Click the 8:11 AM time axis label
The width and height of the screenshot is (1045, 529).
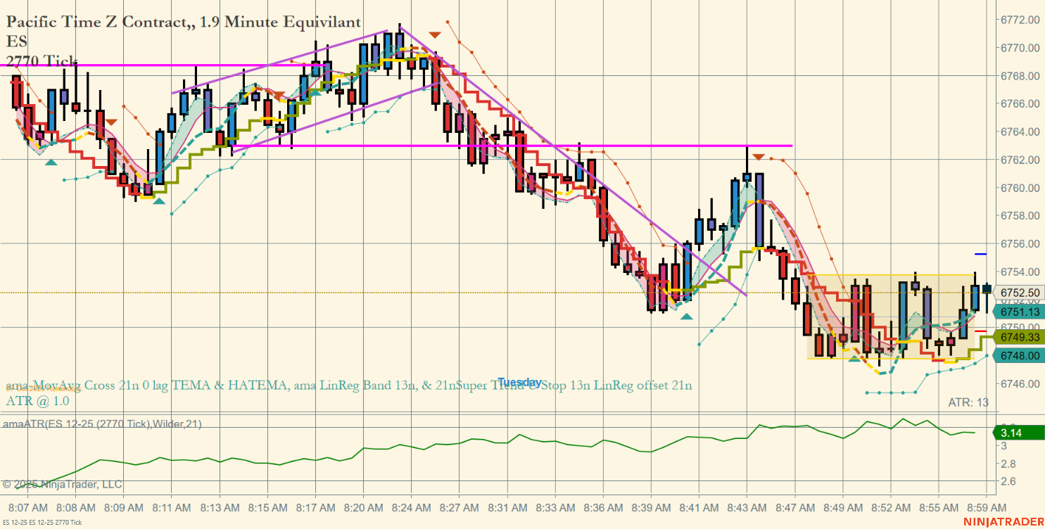tap(172, 507)
